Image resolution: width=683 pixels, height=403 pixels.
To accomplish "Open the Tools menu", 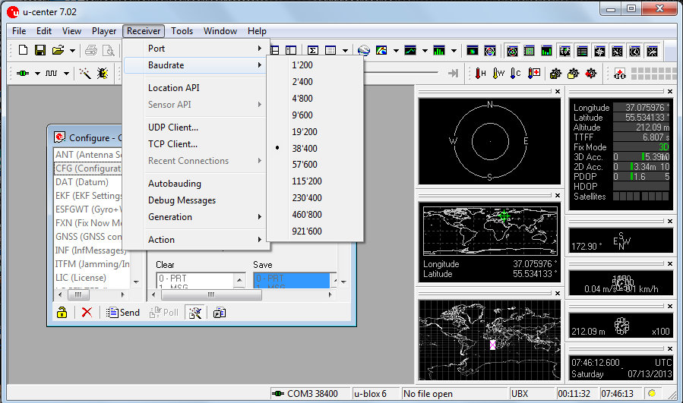I will click(x=182, y=31).
